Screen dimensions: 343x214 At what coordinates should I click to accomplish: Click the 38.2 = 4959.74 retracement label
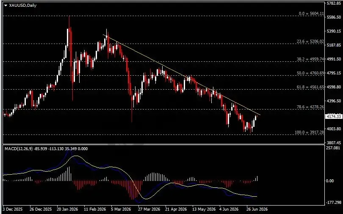(310, 59)
